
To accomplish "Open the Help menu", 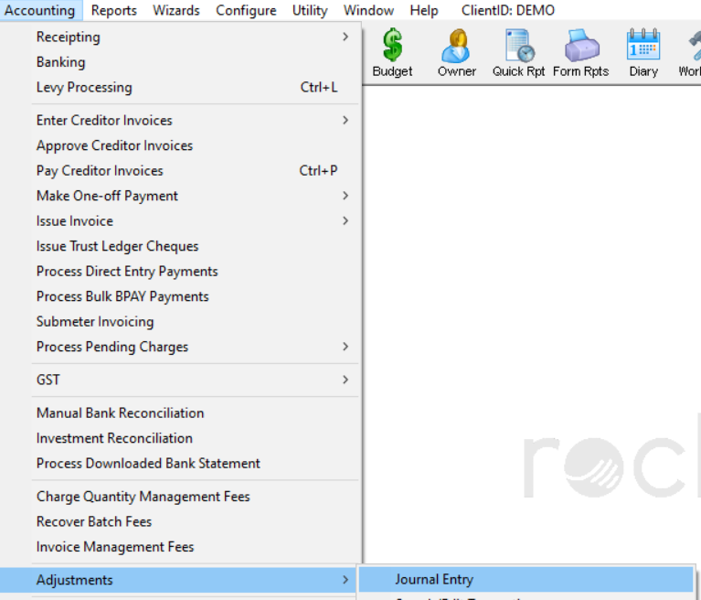I will (x=424, y=10).
